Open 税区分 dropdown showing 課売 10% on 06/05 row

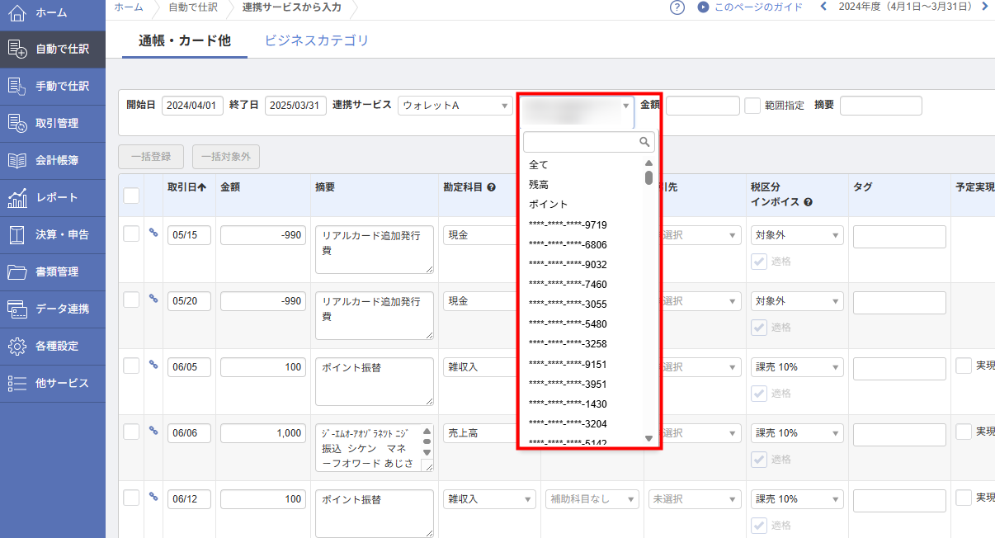click(x=797, y=367)
